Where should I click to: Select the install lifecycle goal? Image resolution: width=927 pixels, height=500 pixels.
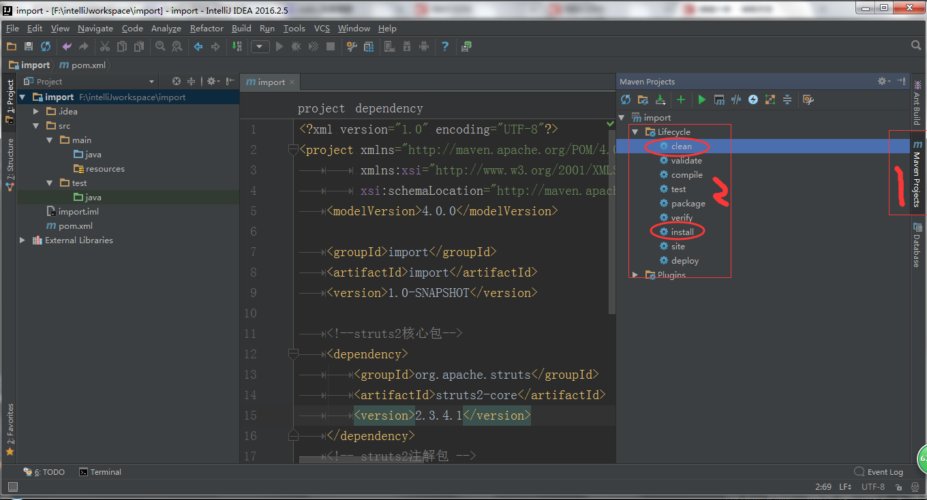pyautogui.click(x=682, y=232)
